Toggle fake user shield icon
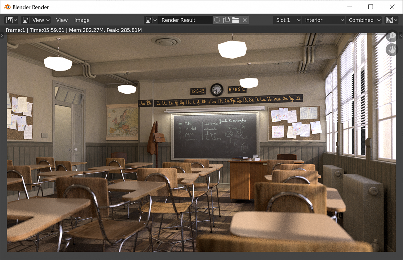Viewport: 403px width, 260px height. coord(217,20)
